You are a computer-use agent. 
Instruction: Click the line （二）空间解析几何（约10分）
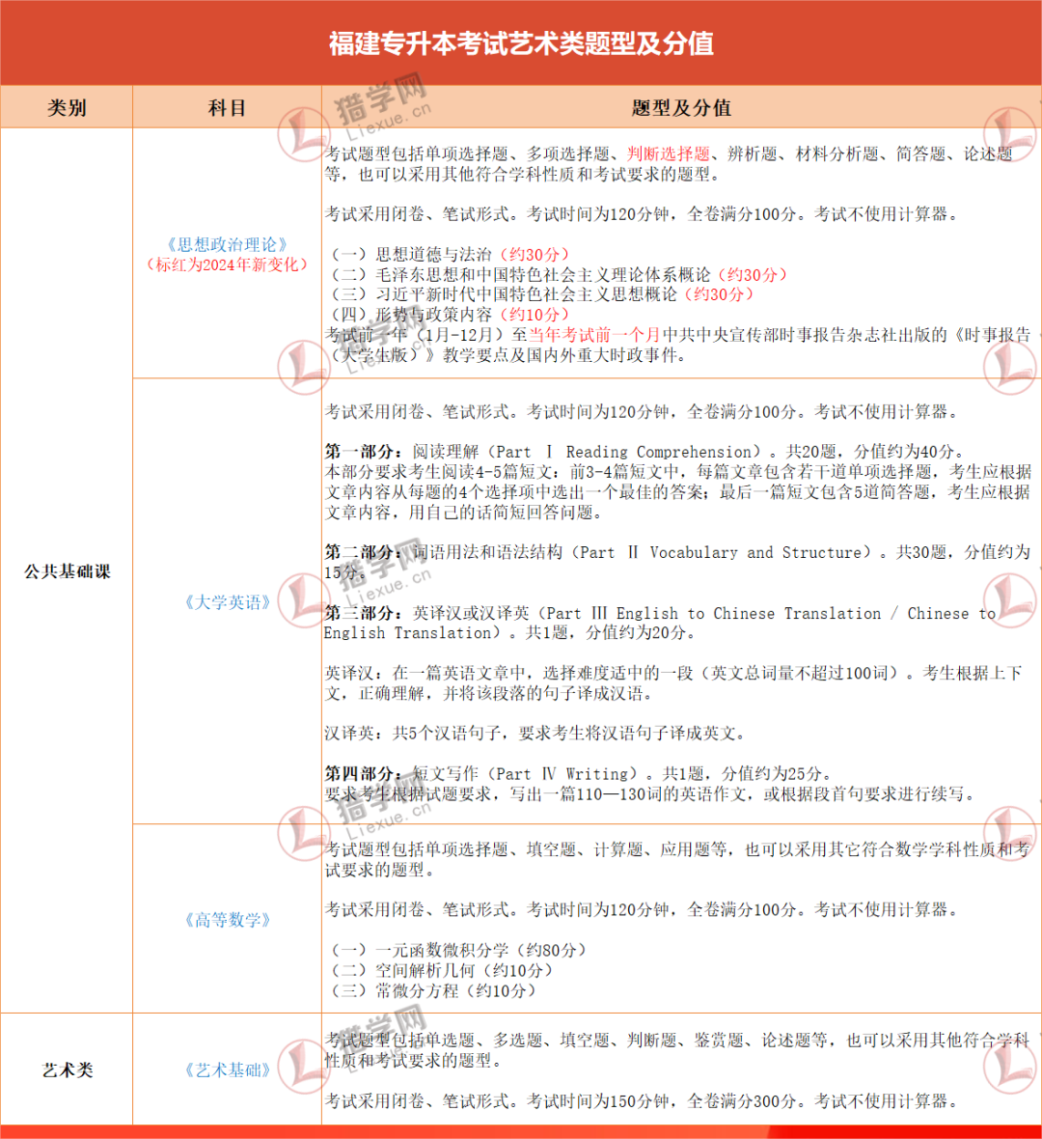click(x=443, y=970)
